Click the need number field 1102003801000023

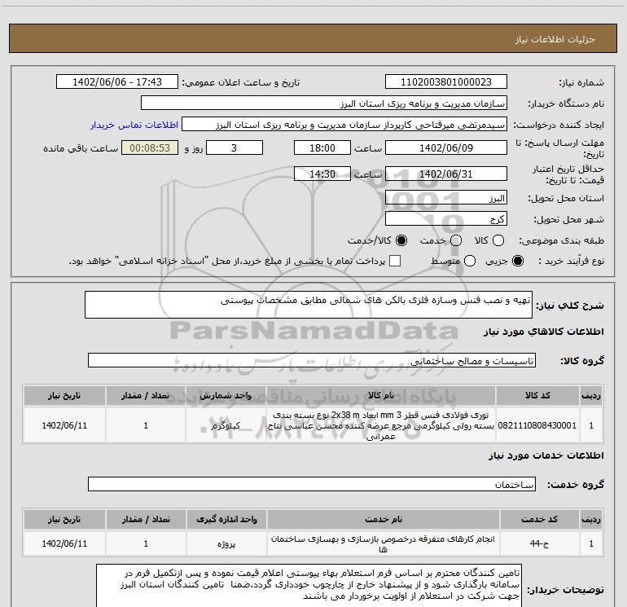coord(446,82)
